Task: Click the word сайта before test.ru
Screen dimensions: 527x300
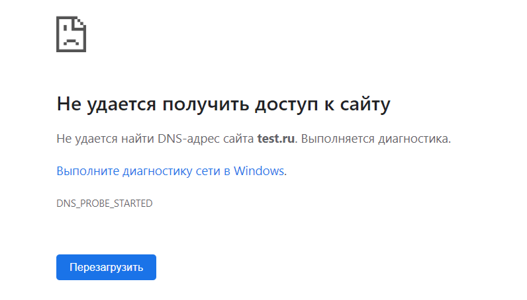Action: (x=238, y=139)
